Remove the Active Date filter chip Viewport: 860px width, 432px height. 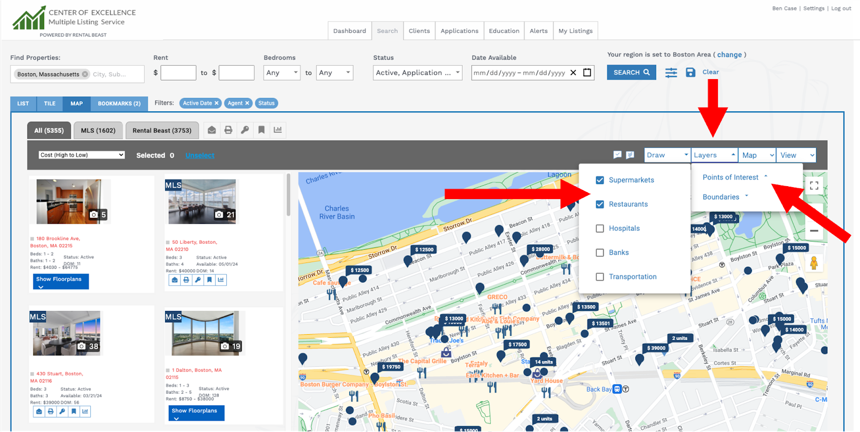pos(217,103)
